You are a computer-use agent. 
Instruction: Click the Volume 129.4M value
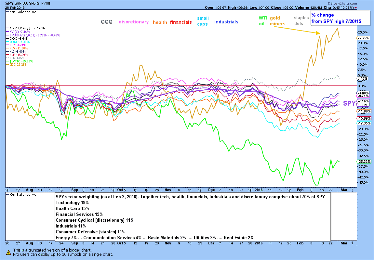[309, 7]
